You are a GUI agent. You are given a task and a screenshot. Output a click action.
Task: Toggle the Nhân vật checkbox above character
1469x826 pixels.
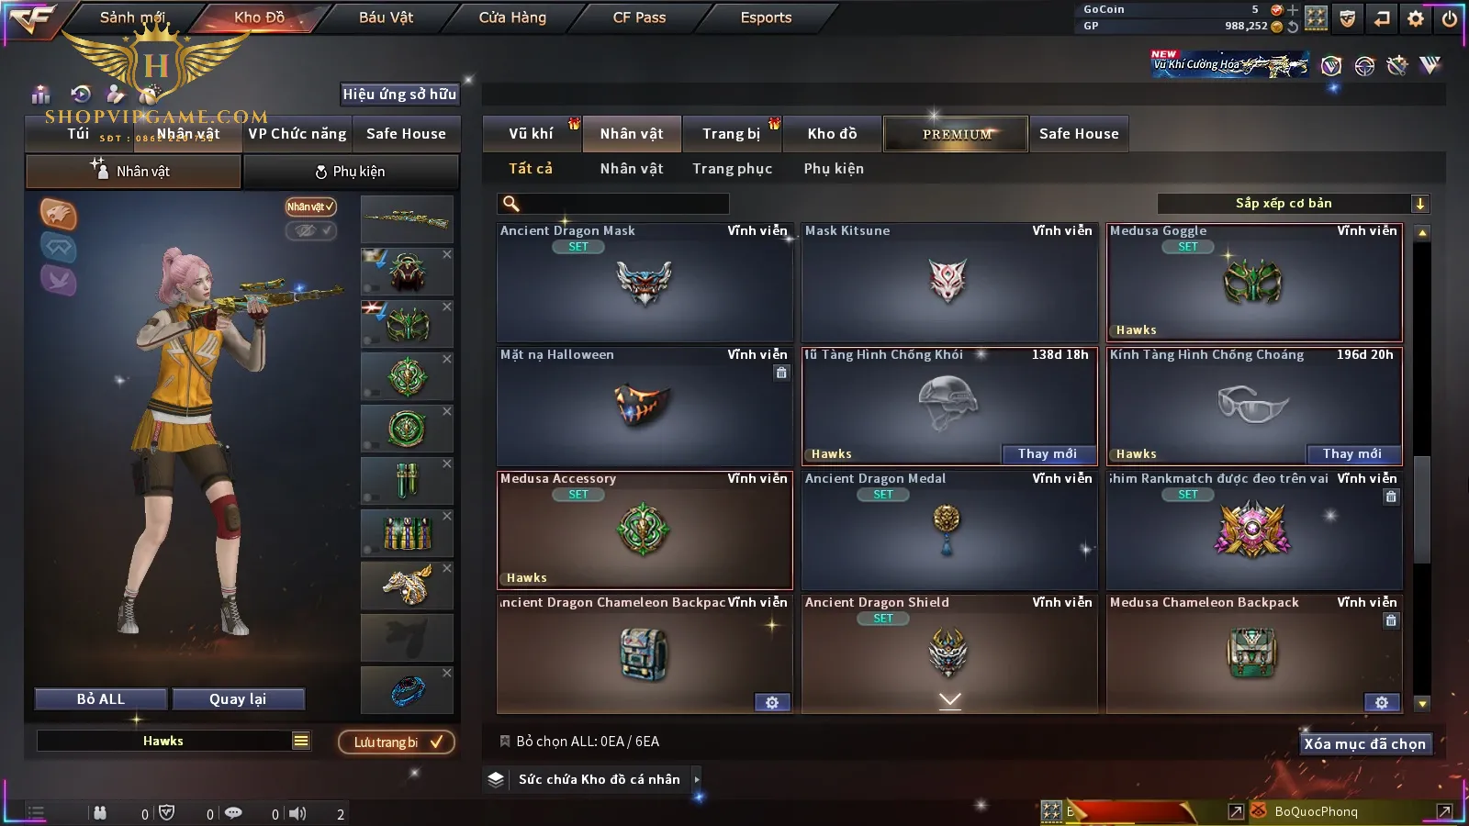click(x=310, y=206)
